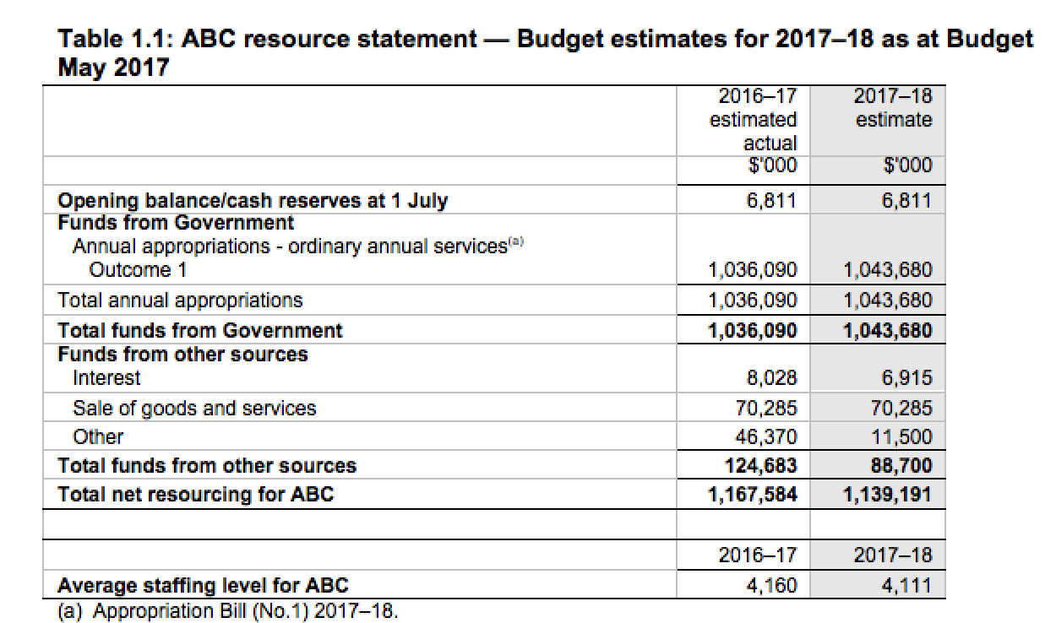Viewport: 1056px width, 623px height.
Task: Click the table title starting "Table 1.1: ABC resource statement"
Action: (545, 52)
